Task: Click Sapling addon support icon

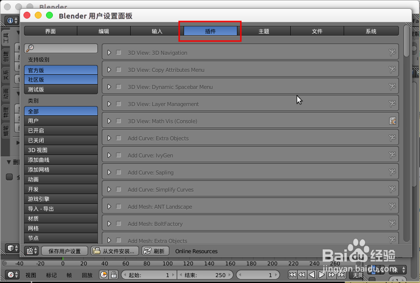Action: point(392,172)
